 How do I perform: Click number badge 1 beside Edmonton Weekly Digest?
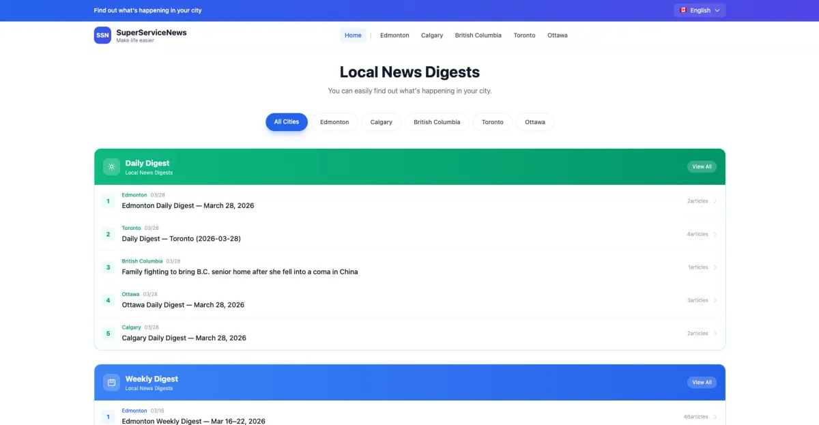[x=108, y=416]
